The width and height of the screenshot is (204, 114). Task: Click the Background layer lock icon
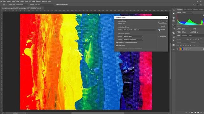click(x=203, y=49)
